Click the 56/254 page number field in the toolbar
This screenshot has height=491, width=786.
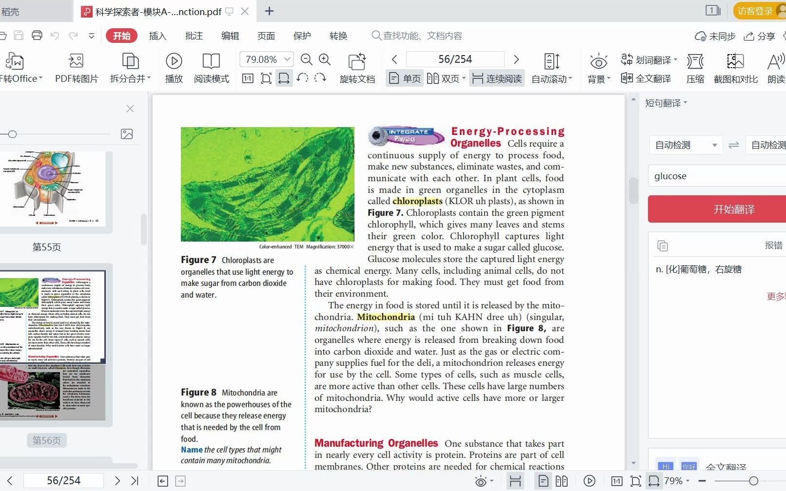pos(455,59)
